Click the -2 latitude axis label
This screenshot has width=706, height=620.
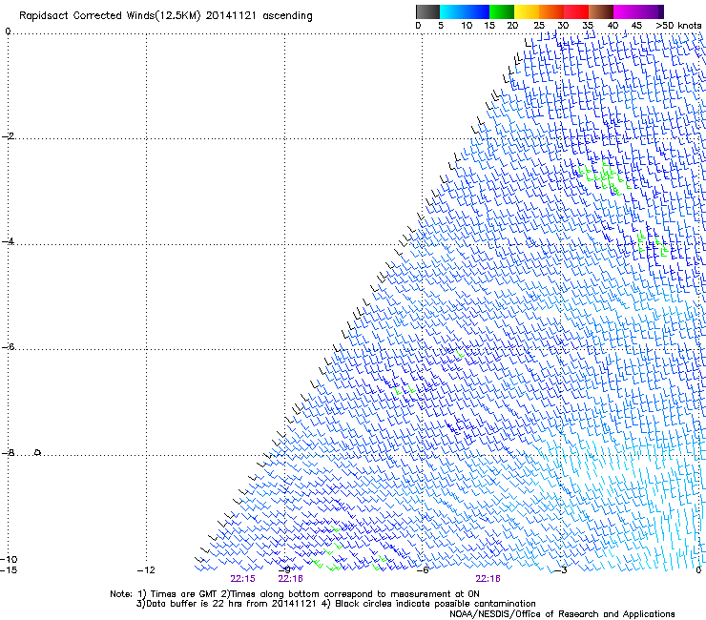(x=8, y=136)
